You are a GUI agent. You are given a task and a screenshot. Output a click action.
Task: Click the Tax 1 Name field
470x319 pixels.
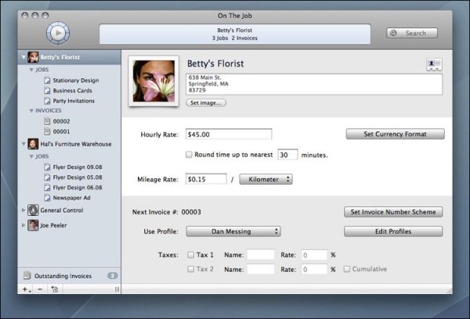(x=261, y=255)
